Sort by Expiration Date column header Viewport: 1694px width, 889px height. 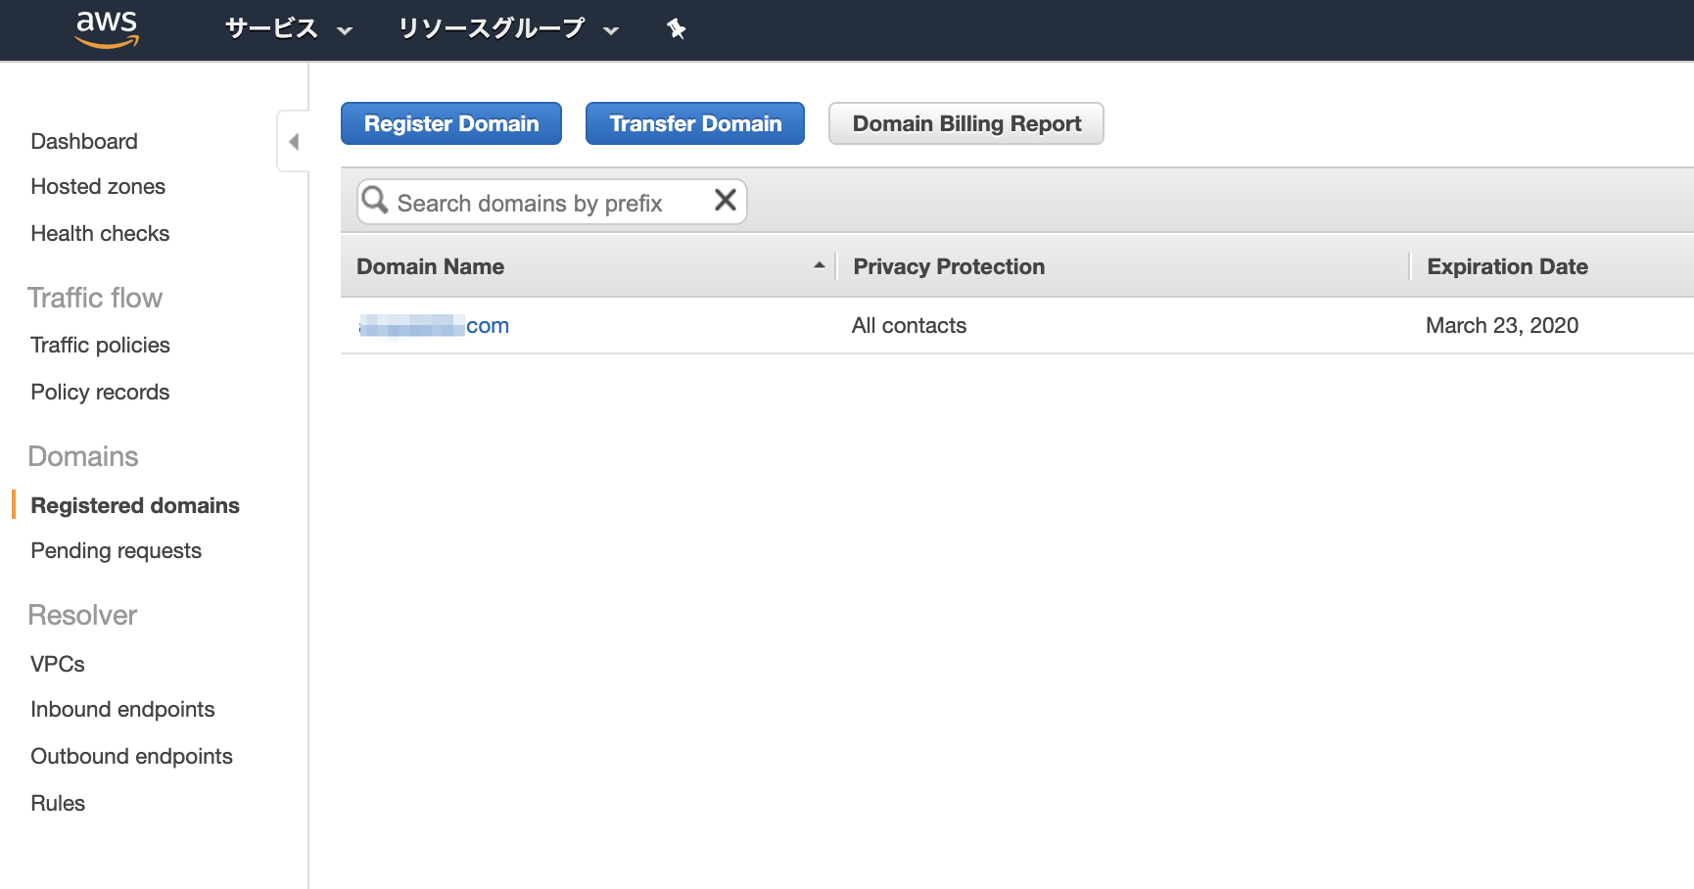pos(1507,266)
